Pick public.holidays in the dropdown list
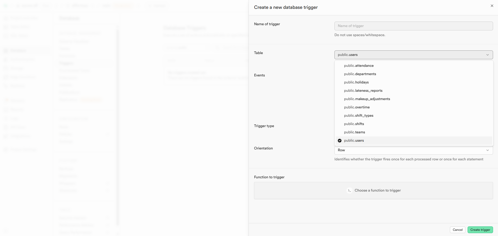Viewport: 498px width, 236px height. tap(356, 82)
